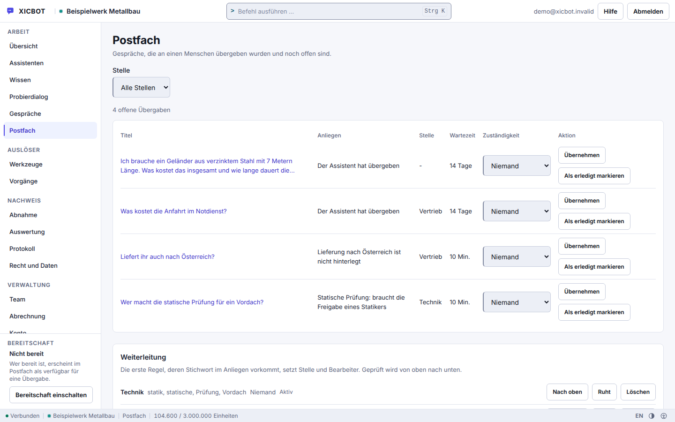Viewport: 675px width, 422px height.
Task: Open the Wissen sidebar item
Action: point(50,80)
